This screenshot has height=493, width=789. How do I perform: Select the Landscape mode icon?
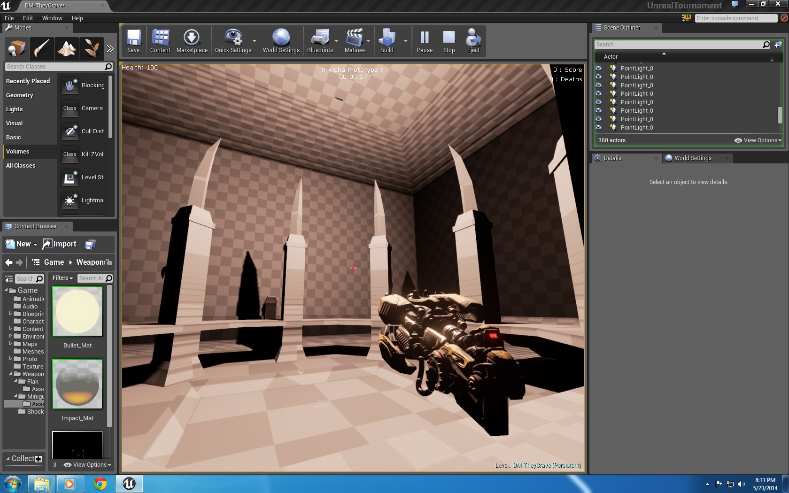pyautogui.click(x=66, y=48)
